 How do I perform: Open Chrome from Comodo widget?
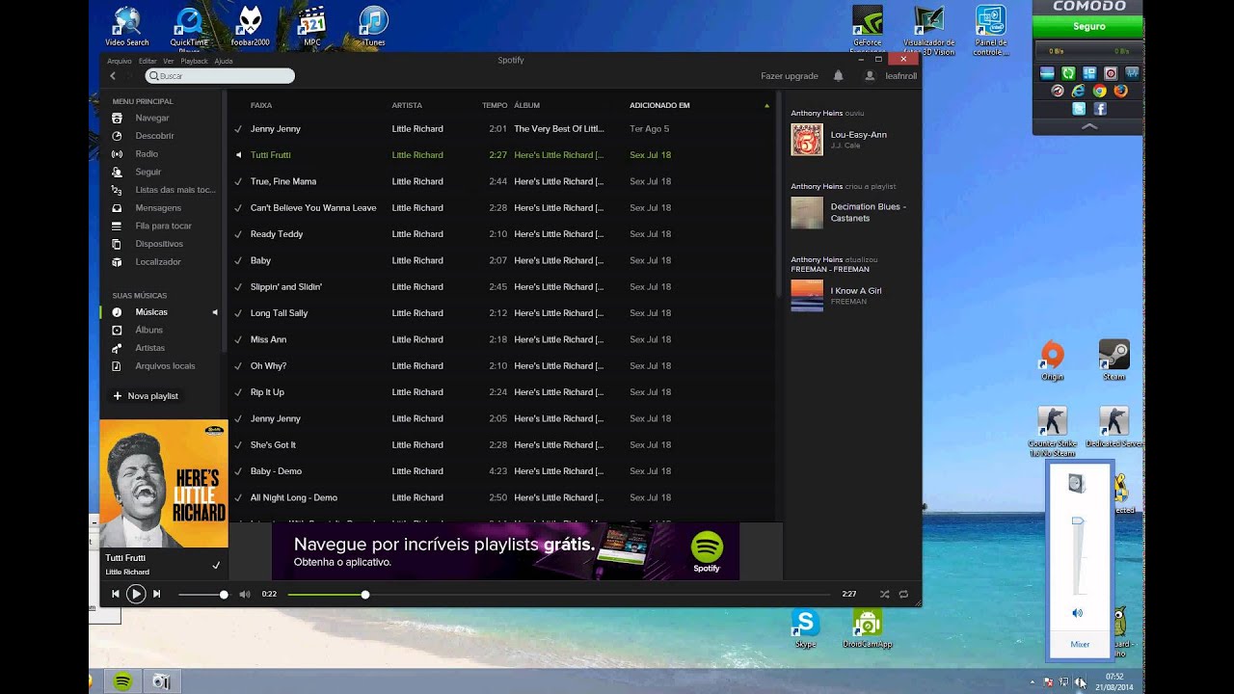click(x=1100, y=91)
